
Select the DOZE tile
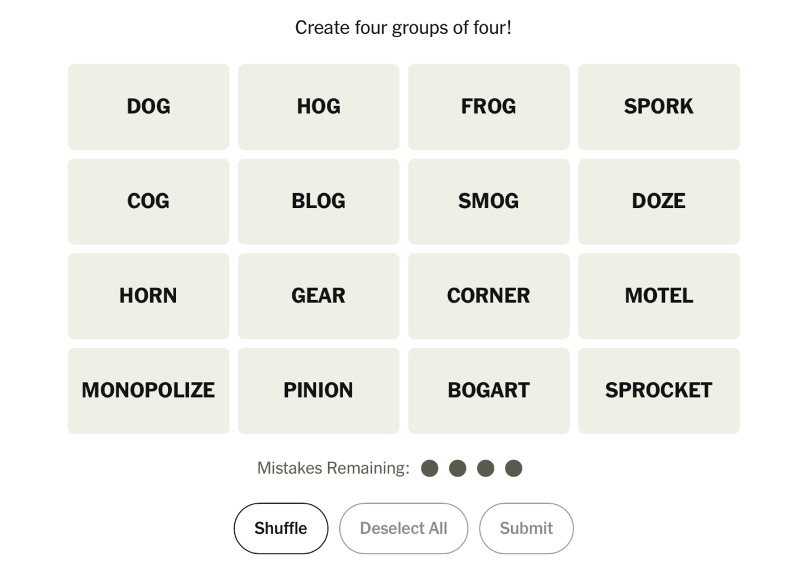tap(658, 201)
